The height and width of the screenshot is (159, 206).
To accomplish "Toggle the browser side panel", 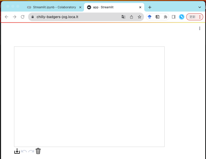I will coord(173,17).
